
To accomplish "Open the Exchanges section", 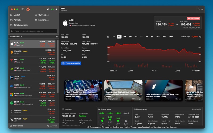I will click(x=42, y=20).
